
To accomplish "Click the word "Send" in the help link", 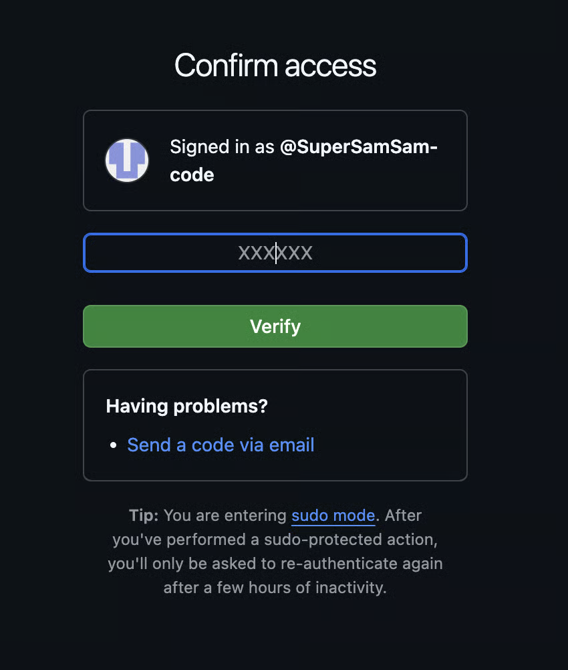I will pos(150,445).
